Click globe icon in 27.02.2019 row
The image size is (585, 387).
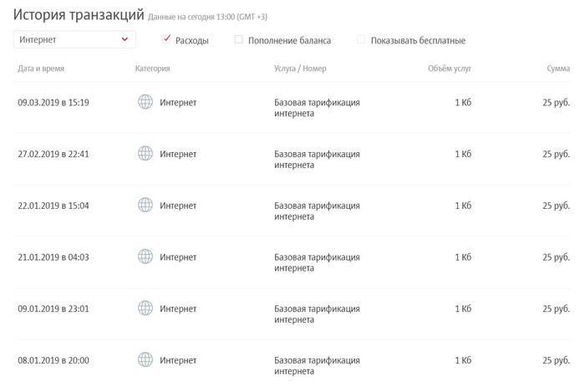coord(145,154)
